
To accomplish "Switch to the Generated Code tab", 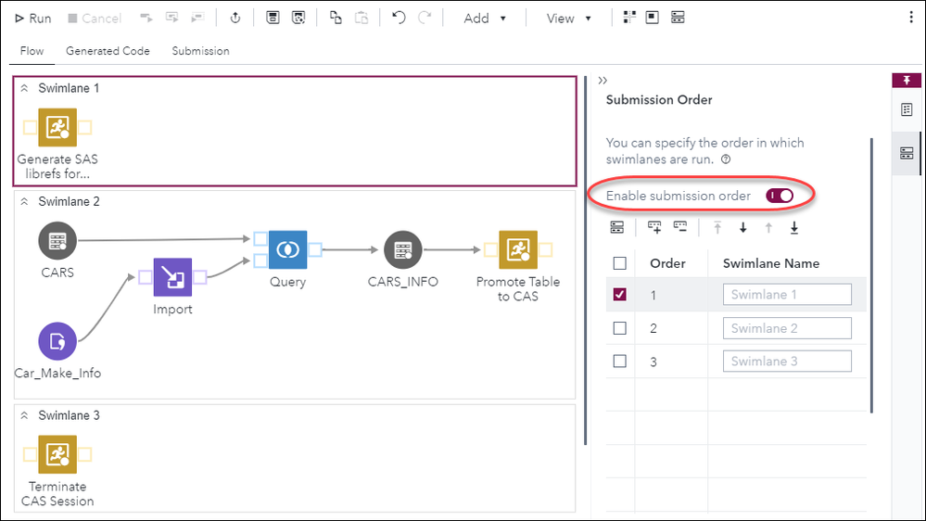I will pos(108,51).
